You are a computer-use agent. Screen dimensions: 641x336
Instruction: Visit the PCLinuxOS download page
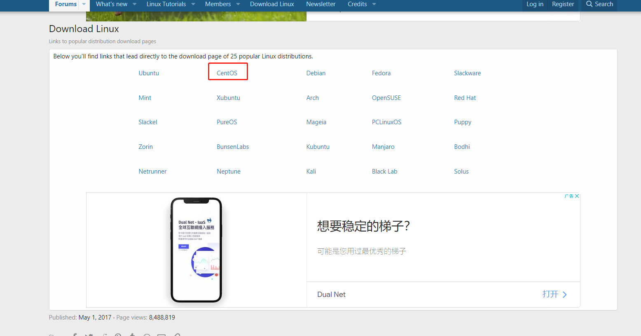[386, 122]
